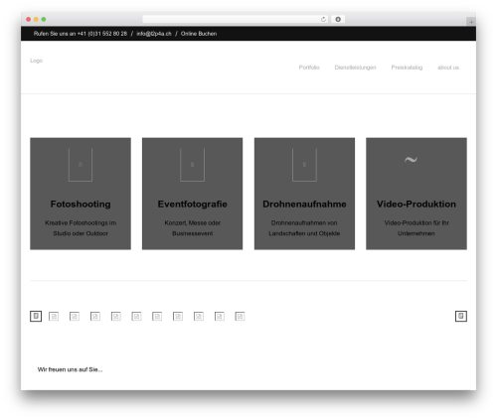Image resolution: width=497 pixels, height=420 pixels.
Task: Select the first carousel thumbnail
Action: pos(54,317)
